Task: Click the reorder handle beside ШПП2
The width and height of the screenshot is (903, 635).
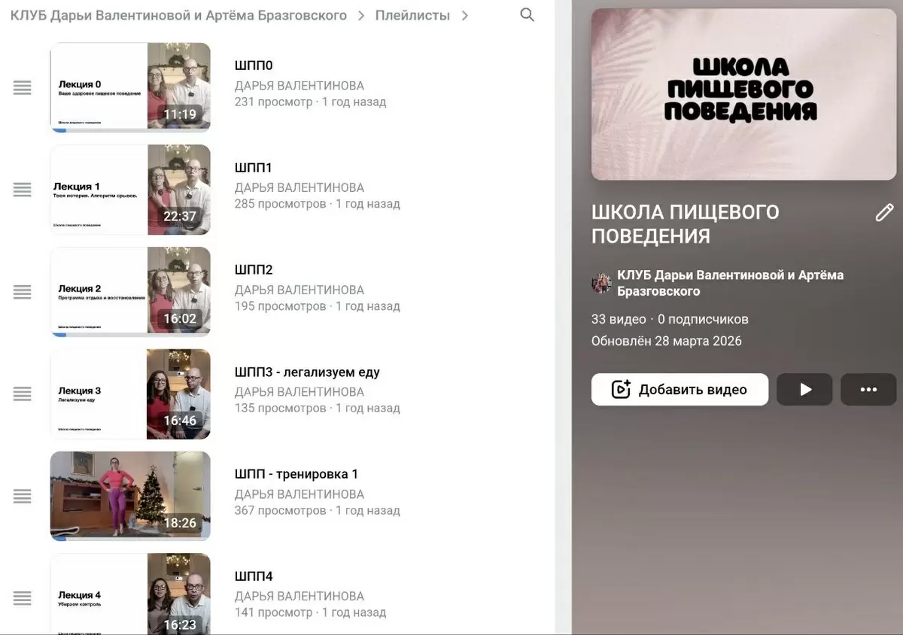Action: (x=23, y=292)
